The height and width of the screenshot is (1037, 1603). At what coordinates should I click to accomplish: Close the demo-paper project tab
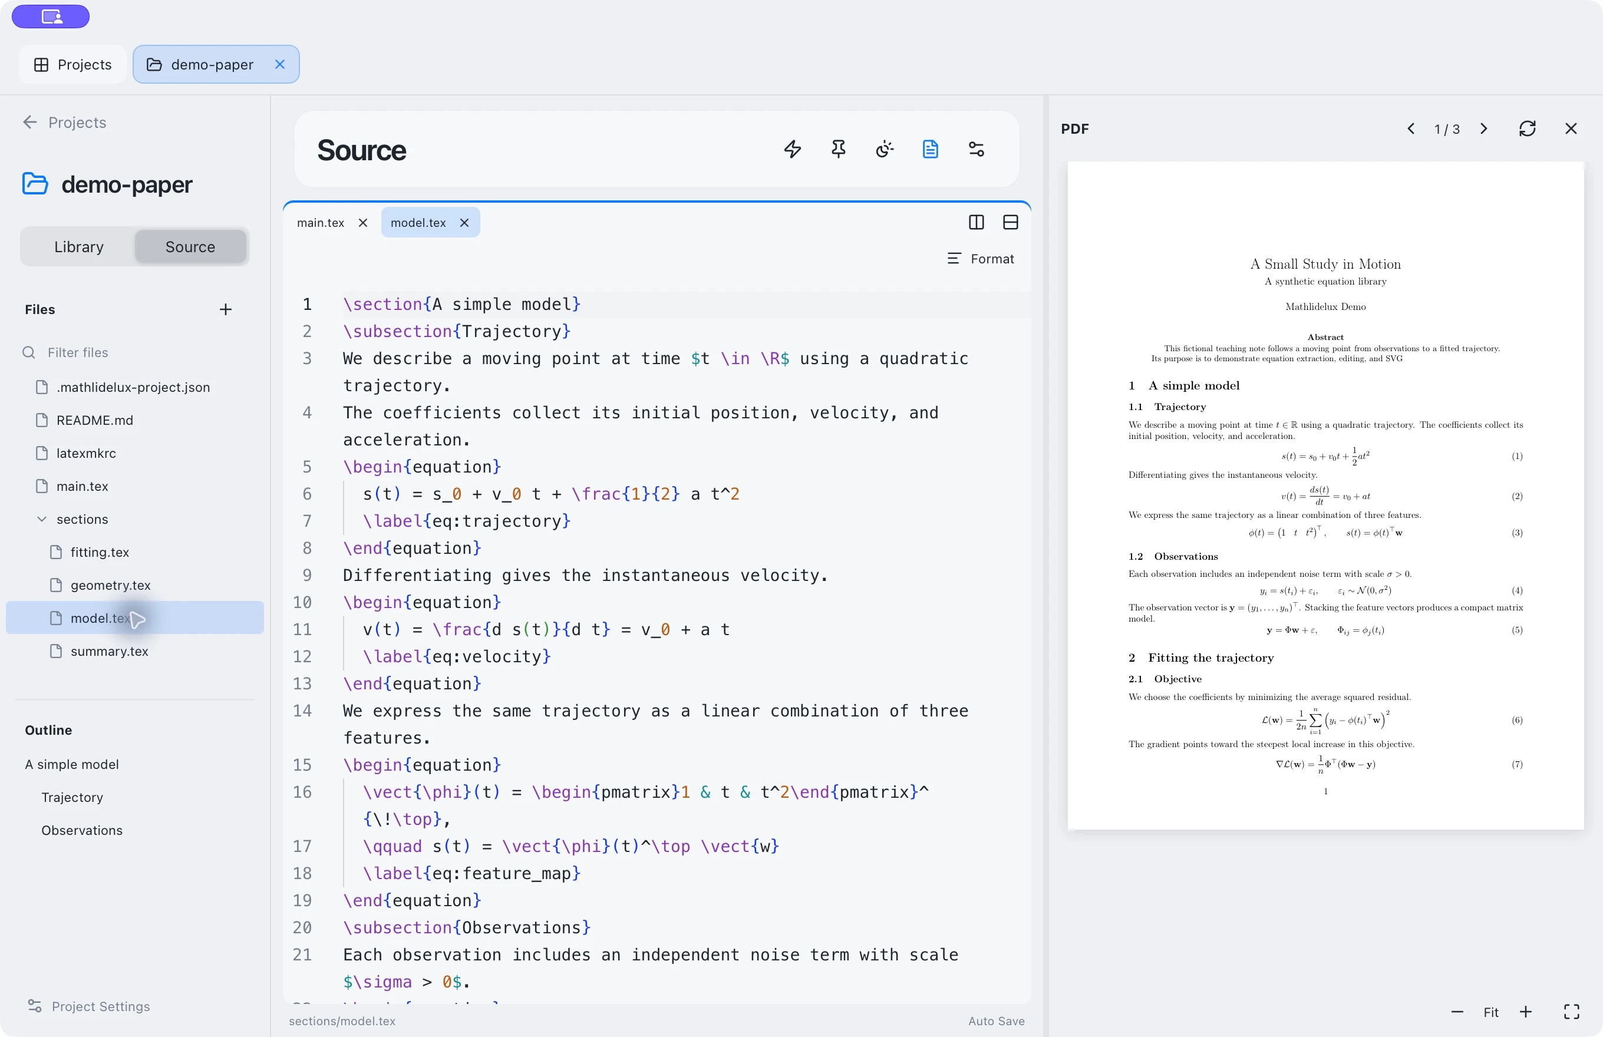[280, 65]
